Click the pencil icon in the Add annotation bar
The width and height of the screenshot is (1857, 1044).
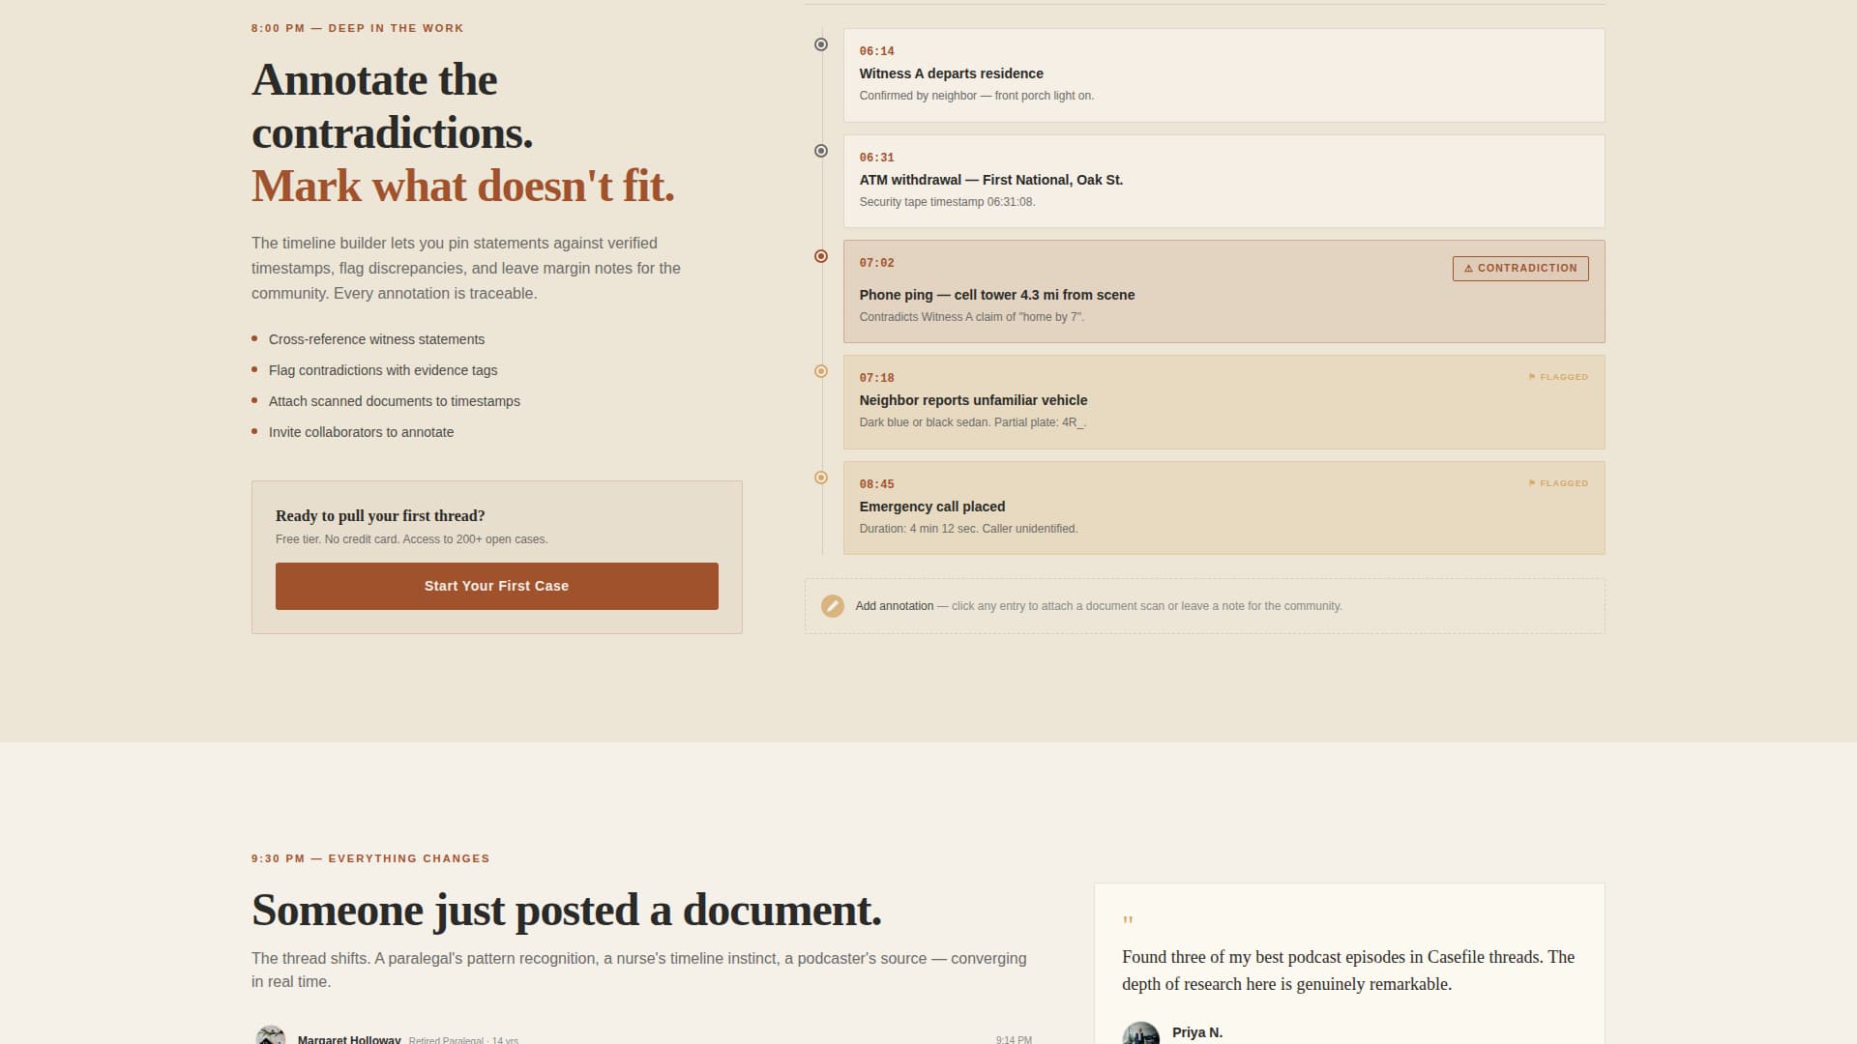coord(833,606)
